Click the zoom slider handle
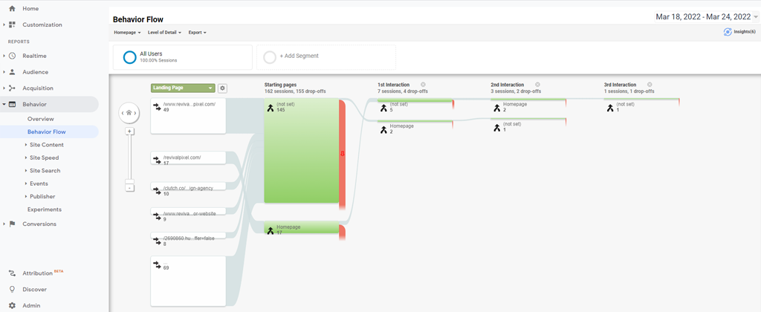The width and height of the screenshot is (761, 312). [x=129, y=181]
